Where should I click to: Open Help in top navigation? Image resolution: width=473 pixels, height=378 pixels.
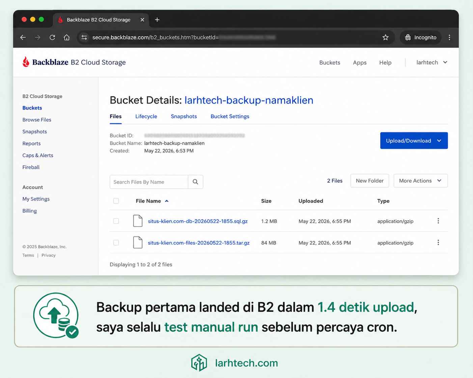pyautogui.click(x=385, y=63)
